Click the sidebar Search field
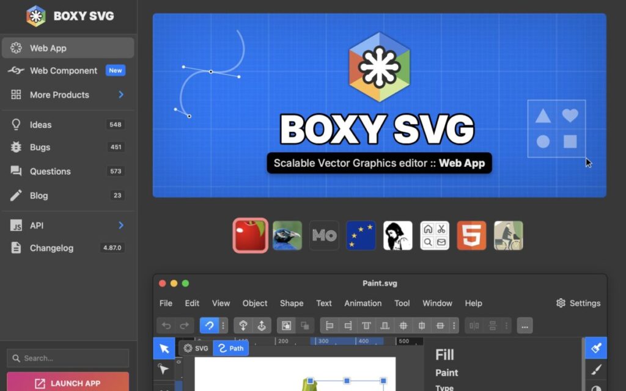 pyautogui.click(x=68, y=358)
